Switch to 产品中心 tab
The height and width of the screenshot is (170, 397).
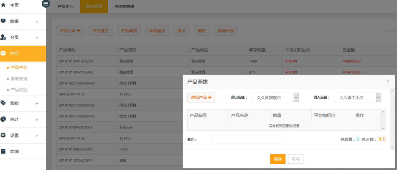pos(65,7)
